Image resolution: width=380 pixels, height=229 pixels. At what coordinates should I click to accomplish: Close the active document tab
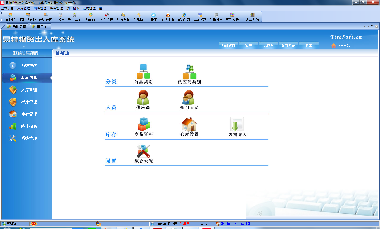point(377,26)
